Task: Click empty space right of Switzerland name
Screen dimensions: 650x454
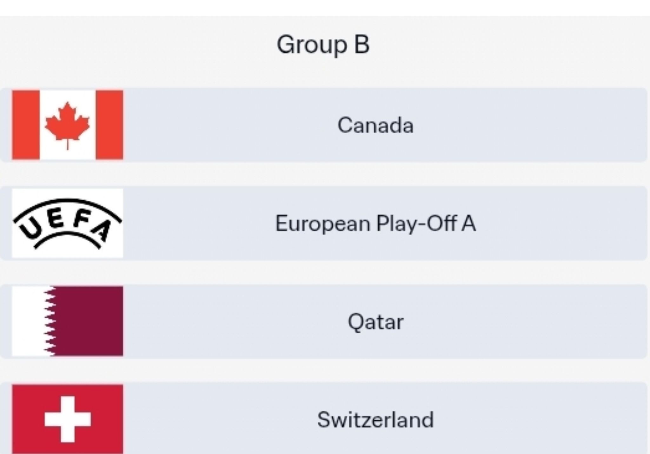Action: coord(540,420)
